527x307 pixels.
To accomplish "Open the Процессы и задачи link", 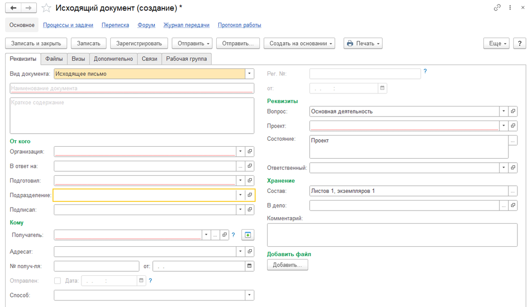I will (x=68, y=25).
